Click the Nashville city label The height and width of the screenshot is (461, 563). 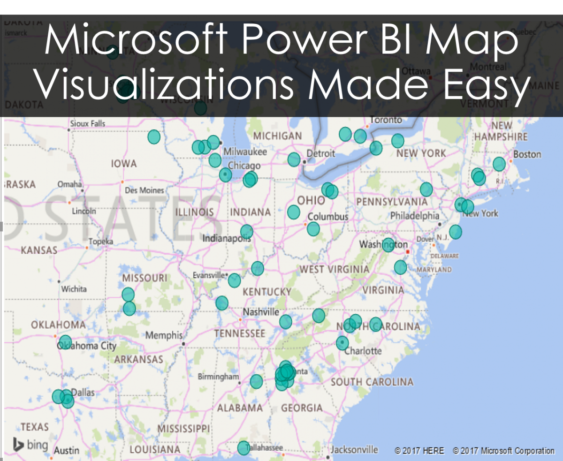261,312
